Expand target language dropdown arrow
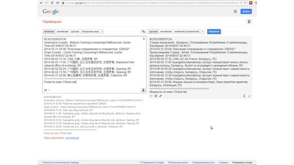This screenshot has width=294, height=165. click(203, 32)
